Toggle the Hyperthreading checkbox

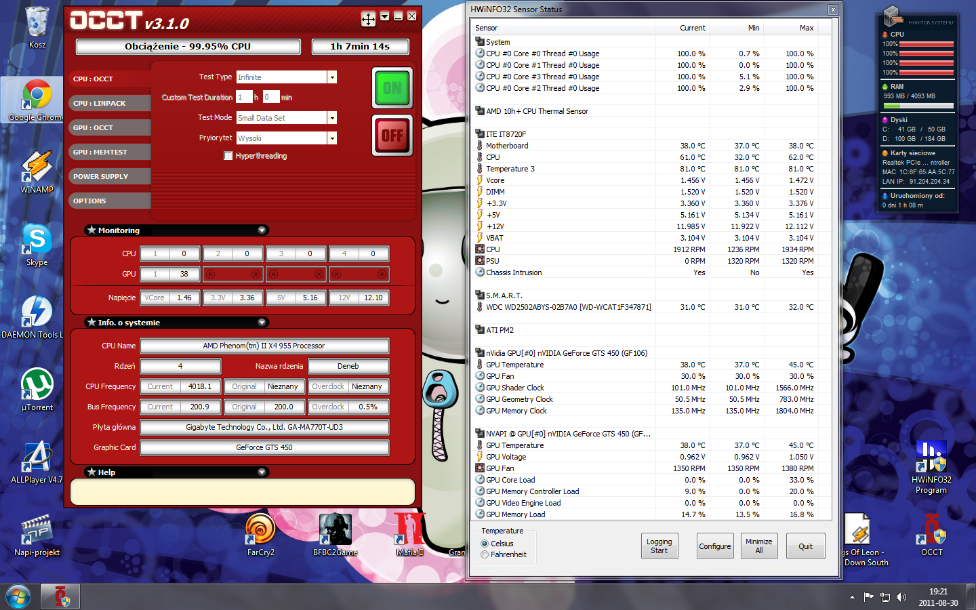pyautogui.click(x=228, y=156)
